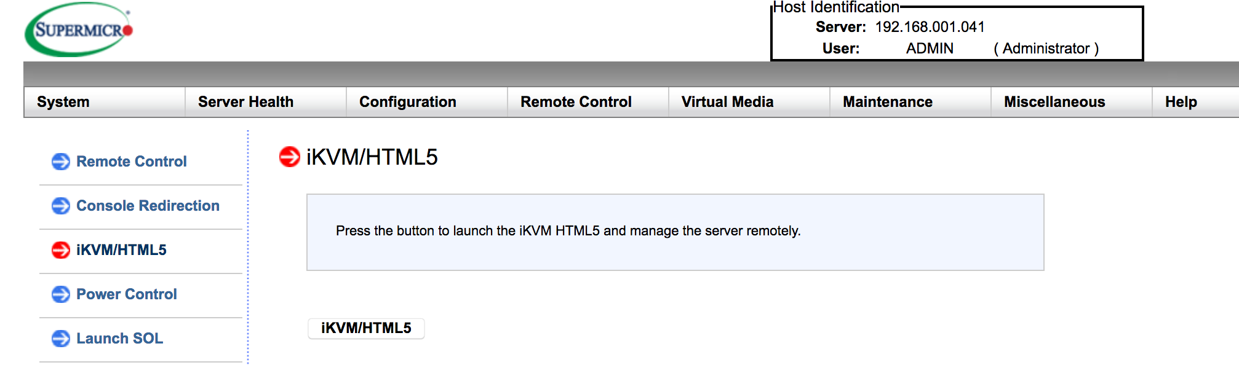Open the Console Redirection link

148,206
